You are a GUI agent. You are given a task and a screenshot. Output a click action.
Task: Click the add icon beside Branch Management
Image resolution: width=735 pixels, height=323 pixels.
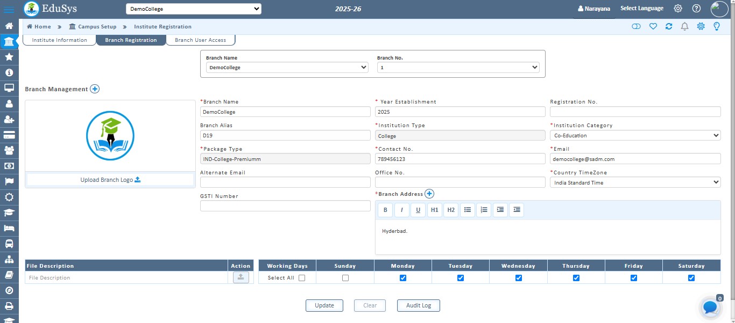click(x=95, y=89)
